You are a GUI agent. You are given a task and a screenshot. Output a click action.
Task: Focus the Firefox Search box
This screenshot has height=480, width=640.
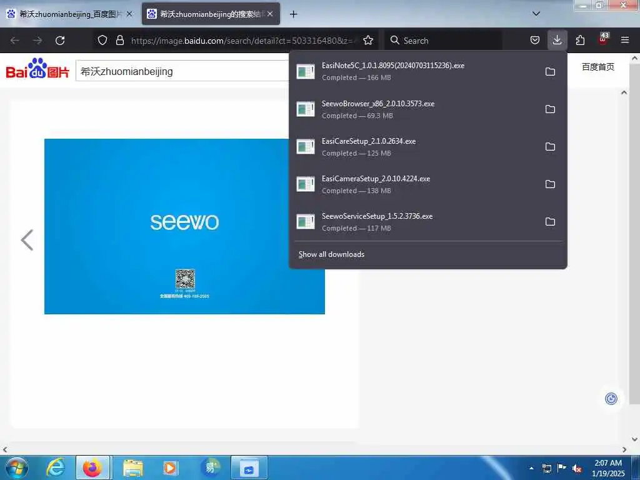(443, 41)
